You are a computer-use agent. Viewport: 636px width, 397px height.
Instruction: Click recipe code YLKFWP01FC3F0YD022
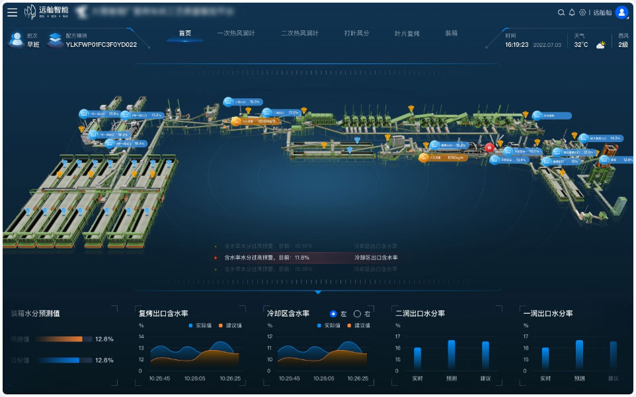point(101,44)
